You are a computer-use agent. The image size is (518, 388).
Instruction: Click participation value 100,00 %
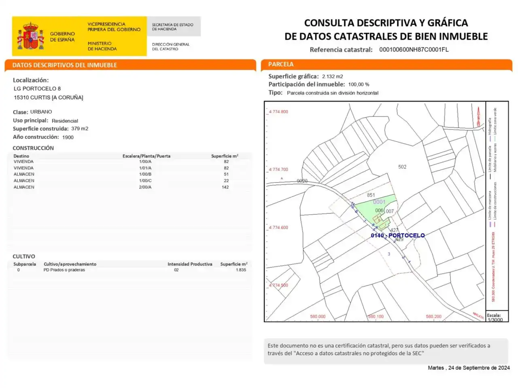click(x=359, y=84)
